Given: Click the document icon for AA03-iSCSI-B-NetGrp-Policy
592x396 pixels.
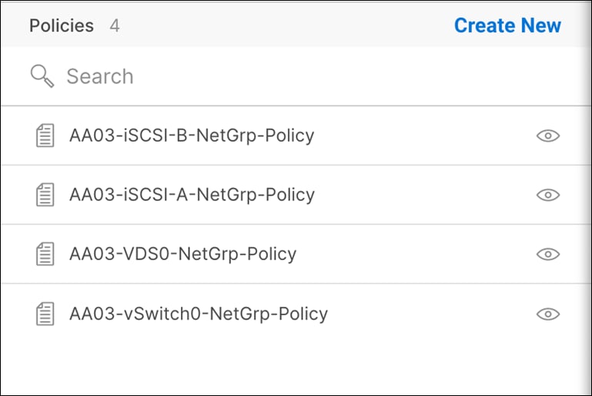Looking at the screenshot, I should tap(46, 136).
